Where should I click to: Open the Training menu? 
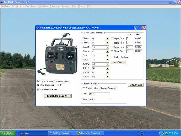pyautogui.click(x=65, y=6)
